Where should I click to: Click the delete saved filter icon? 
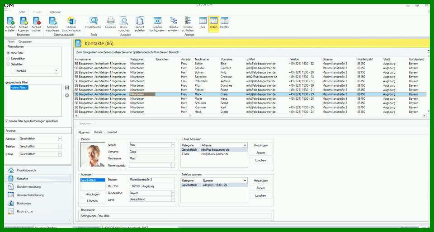[x=67, y=95]
